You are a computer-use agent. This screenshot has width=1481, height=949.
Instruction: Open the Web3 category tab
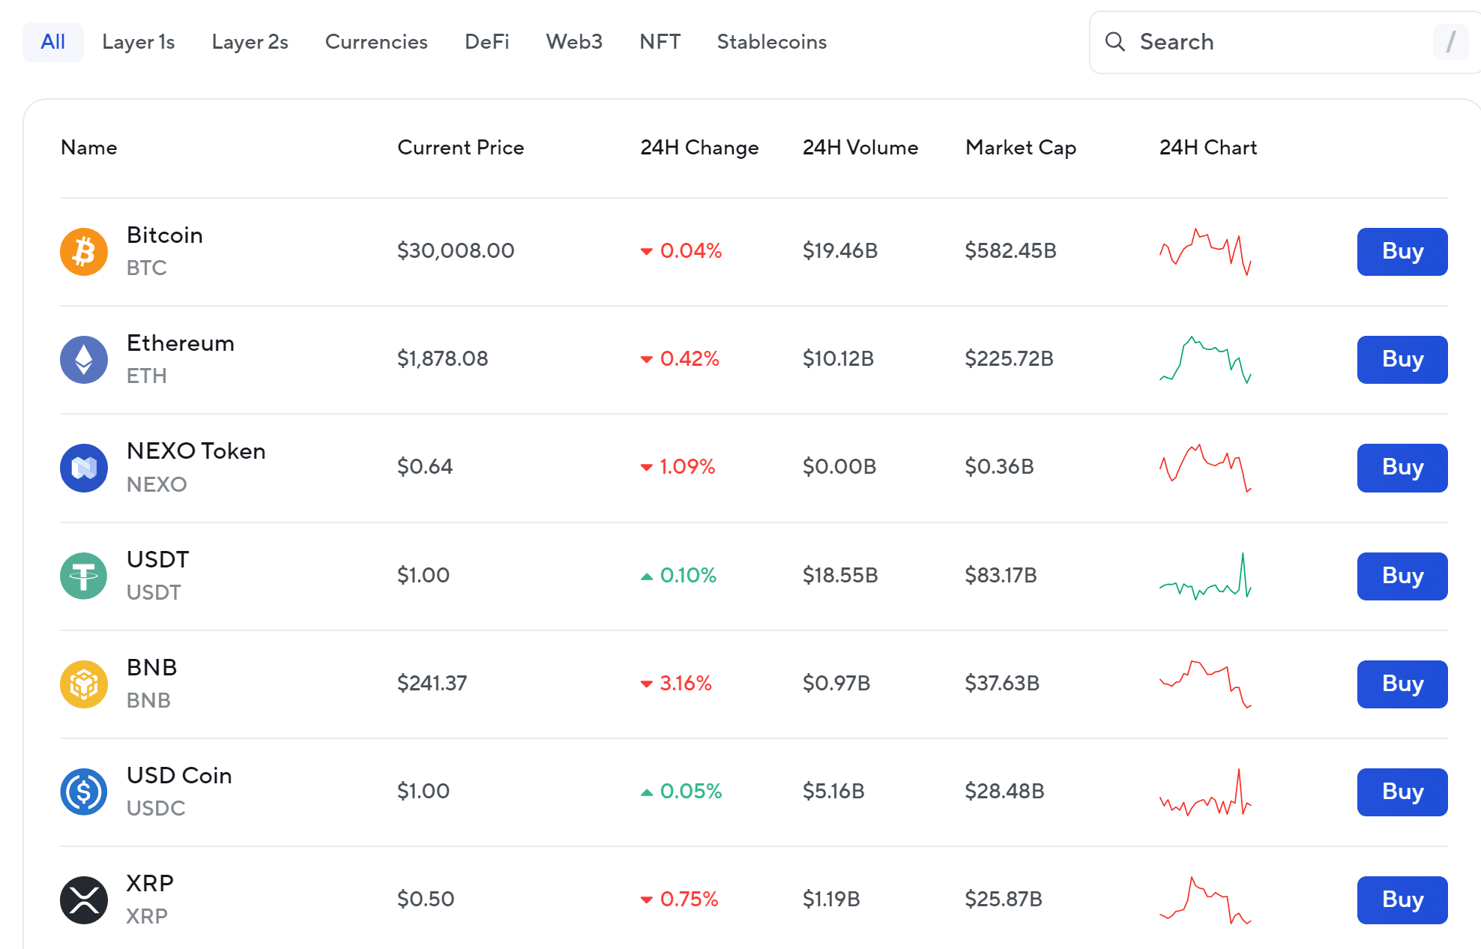click(x=574, y=42)
